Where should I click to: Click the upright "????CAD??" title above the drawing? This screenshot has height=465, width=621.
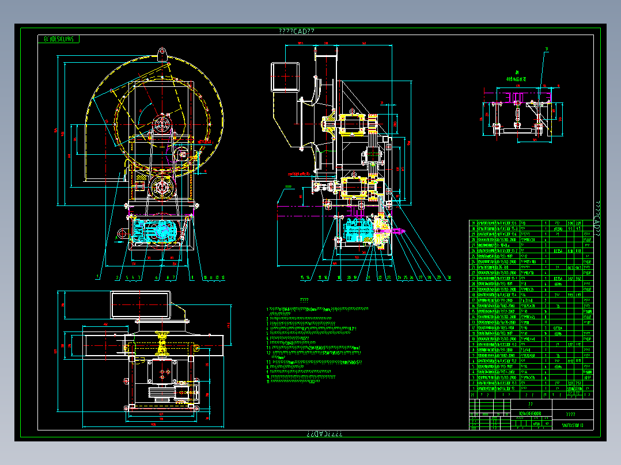[297, 31]
